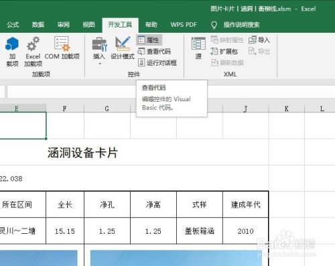Viewport: 335px width, 266px height.
Task: Click the left blue picture thumbnail
Action: click(39, 258)
